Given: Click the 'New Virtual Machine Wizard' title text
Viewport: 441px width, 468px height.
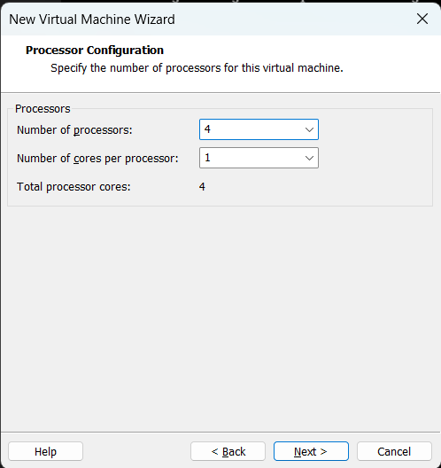Looking at the screenshot, I should 92,19.
